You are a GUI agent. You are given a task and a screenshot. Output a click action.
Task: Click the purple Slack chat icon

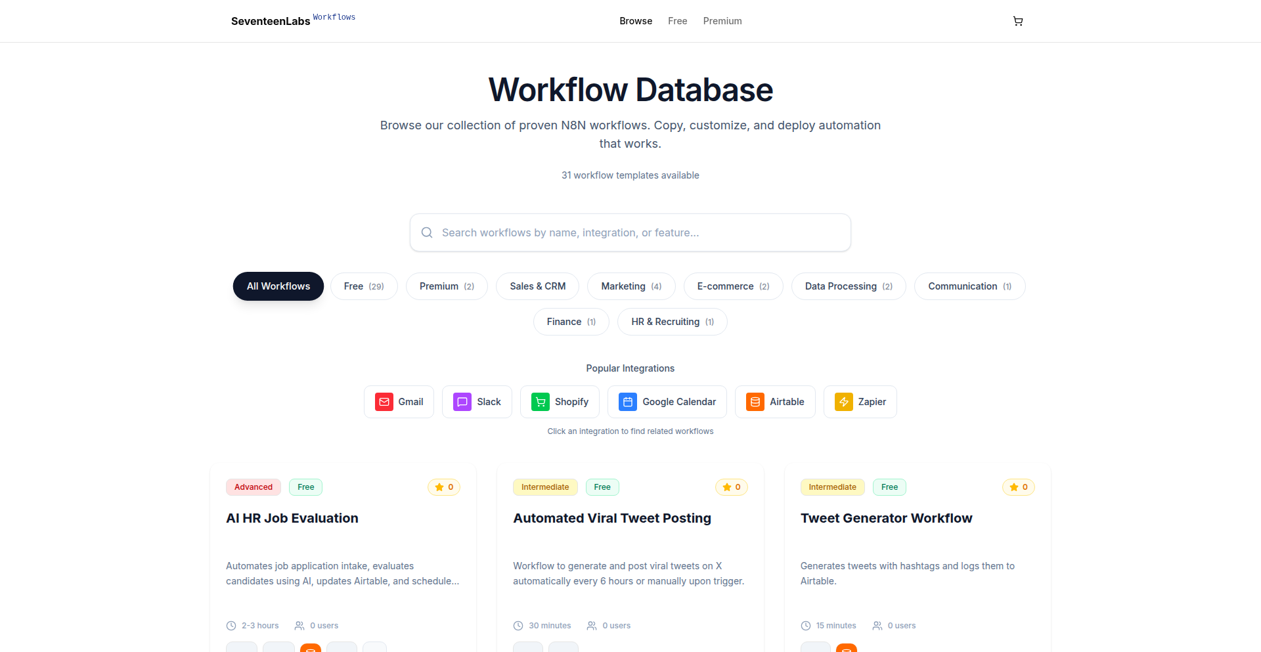[462, 402]
